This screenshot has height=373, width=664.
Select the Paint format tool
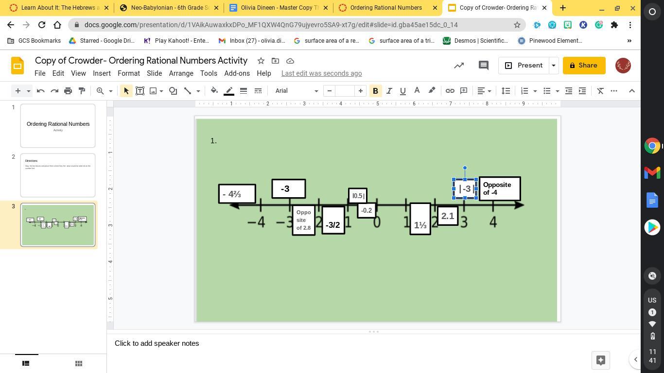click(82, 91)
